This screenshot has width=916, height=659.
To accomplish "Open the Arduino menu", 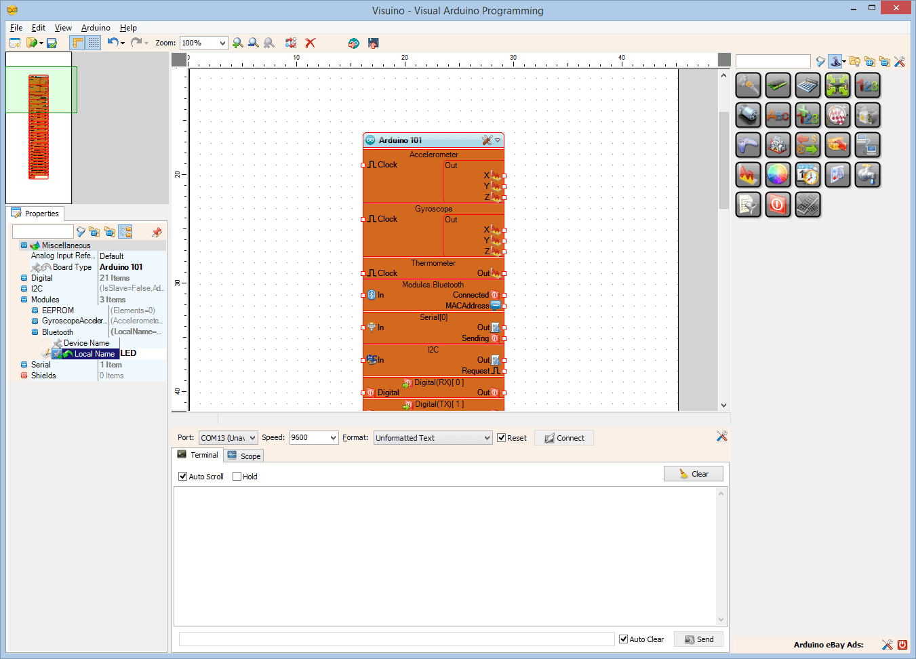I will [95, 28].
